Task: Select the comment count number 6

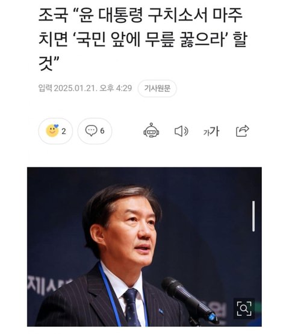Action: (102, 131)
